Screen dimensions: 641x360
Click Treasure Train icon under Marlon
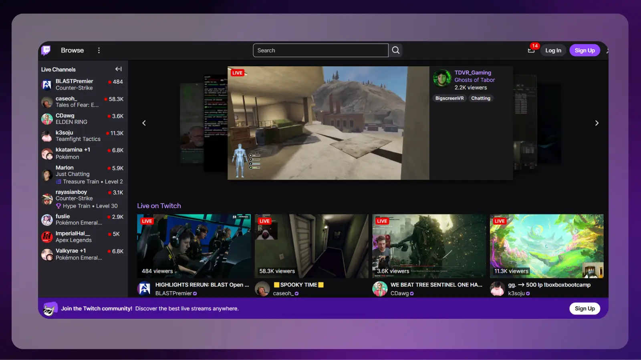click(58, 182)
